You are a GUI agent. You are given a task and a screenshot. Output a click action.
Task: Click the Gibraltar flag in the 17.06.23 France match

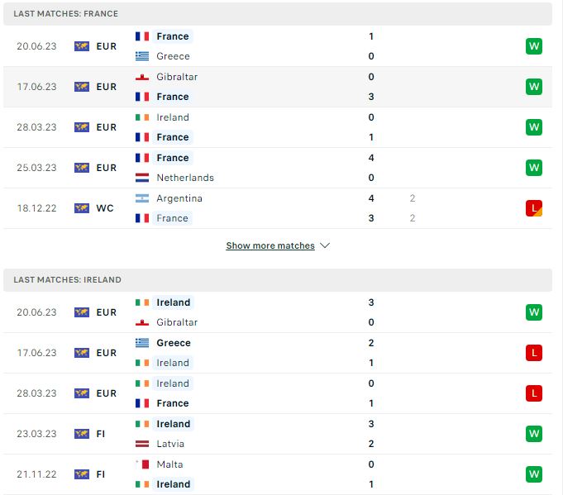[x=142, y=77]
